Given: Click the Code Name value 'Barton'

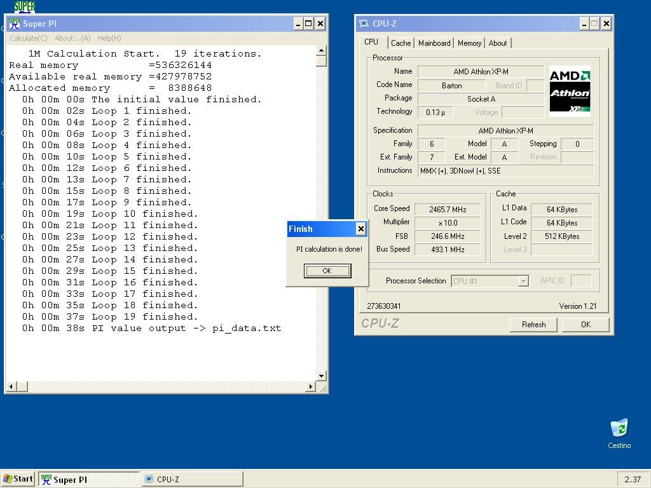Looking at the screenshot, I should coord(452,86).
